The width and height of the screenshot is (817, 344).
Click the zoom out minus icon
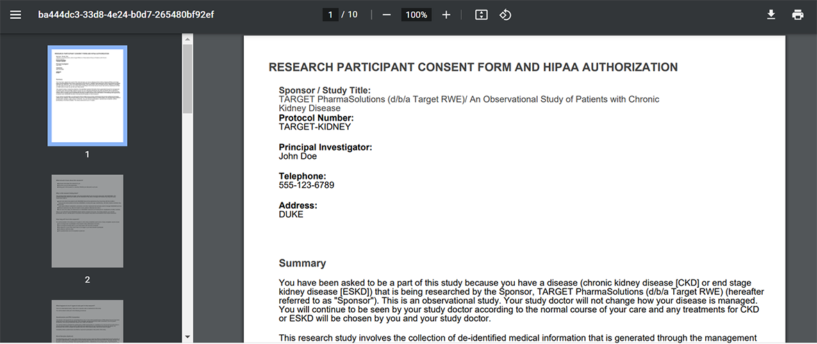386,15
